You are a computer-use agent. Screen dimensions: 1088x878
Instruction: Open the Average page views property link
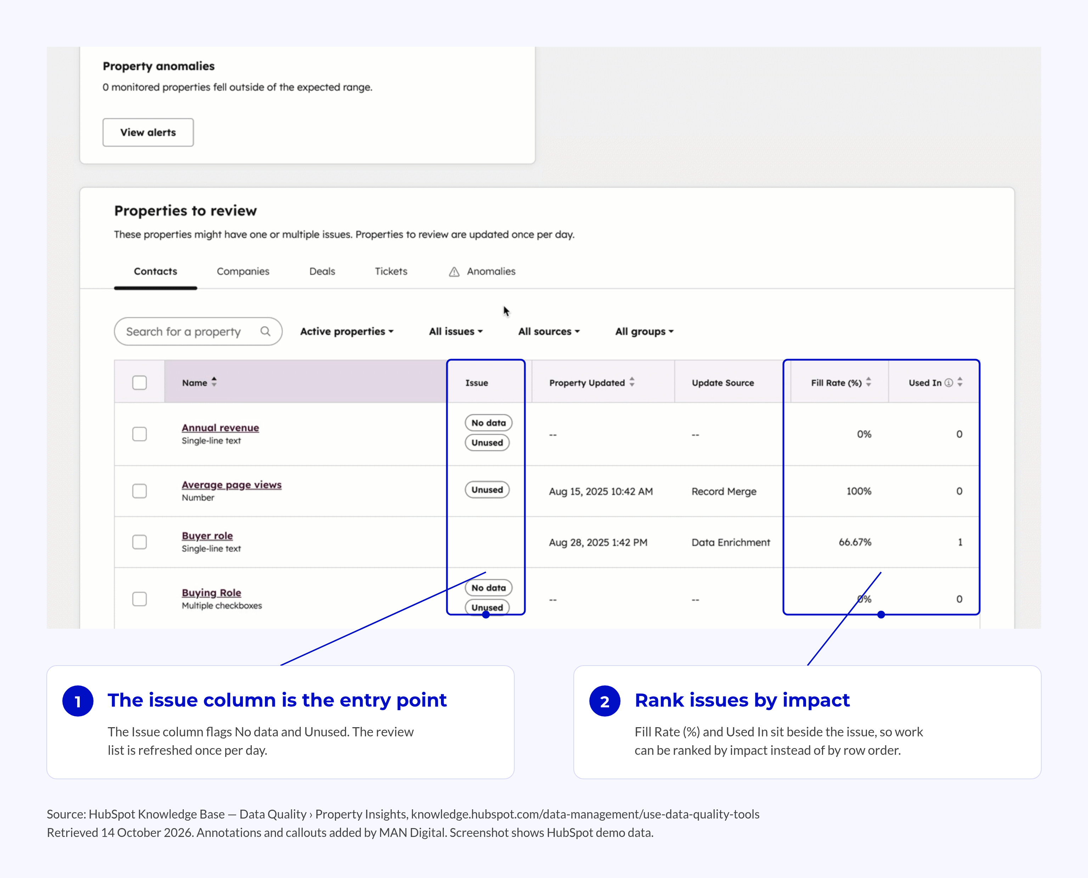pyautogui.click(x=232, y=485)
